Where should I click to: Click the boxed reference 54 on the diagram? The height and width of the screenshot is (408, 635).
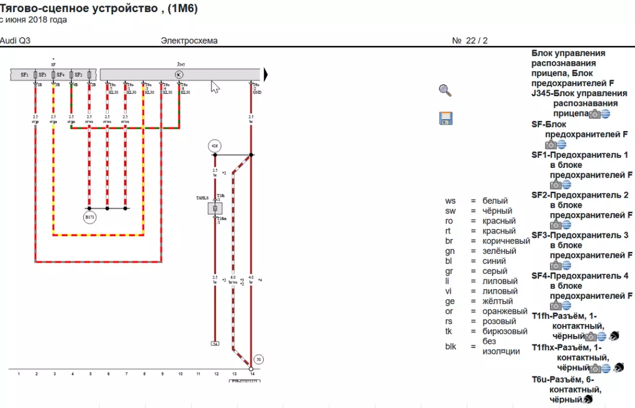(215, 343)
